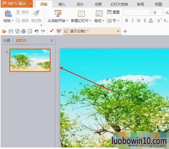Toggle underline formatting
This screenshot has height=149, width=169.
click(x=139, y=20)
